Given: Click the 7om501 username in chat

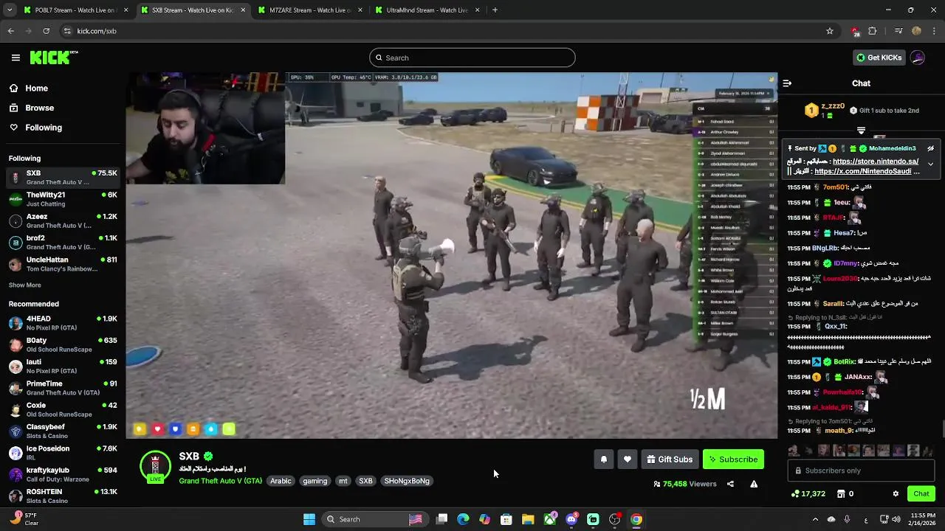Looking at the screenshot, I should [x=836, y=187].
